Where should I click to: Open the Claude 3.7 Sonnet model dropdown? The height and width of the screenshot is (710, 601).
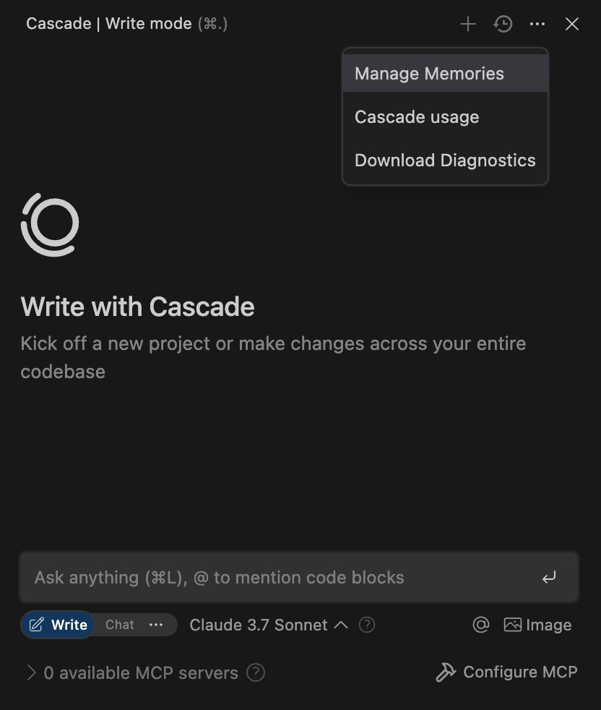click(x=268, y=625)
